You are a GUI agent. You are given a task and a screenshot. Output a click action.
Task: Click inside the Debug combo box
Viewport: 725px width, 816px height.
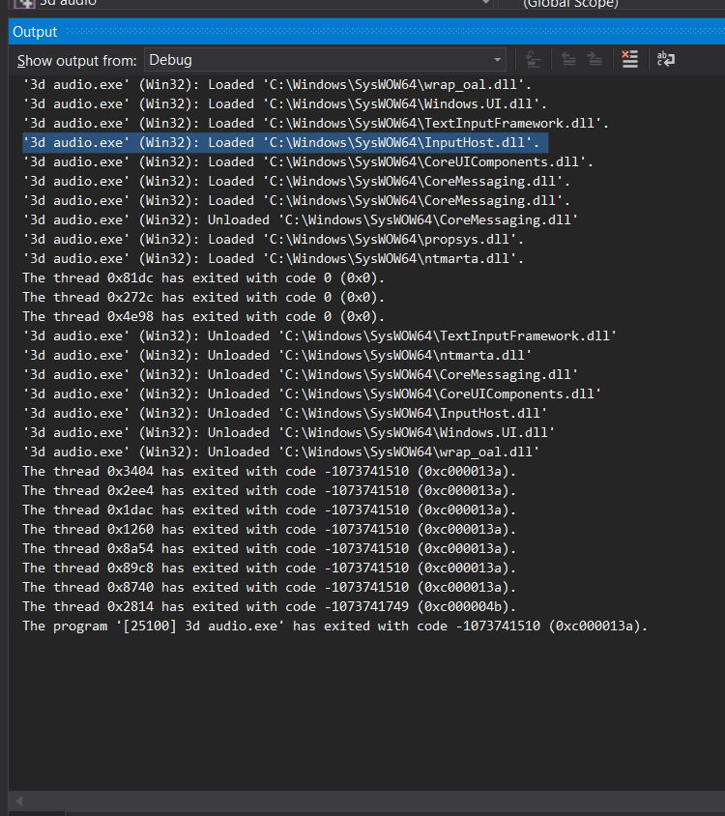[x=290, y=59]
